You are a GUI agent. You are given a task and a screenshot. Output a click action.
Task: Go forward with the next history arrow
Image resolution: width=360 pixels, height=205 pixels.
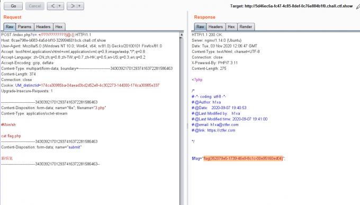(x=73, y=6)
